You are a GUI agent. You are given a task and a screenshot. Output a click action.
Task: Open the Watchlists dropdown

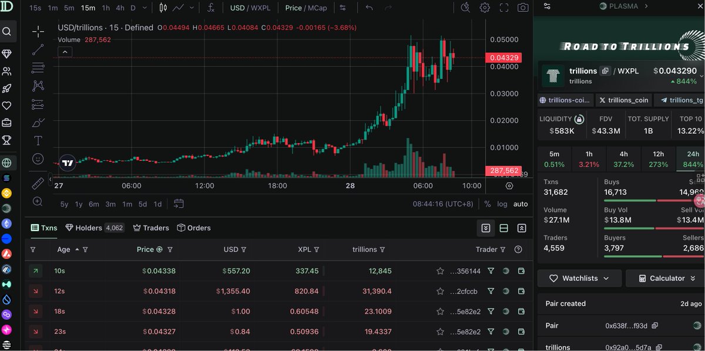[579, 278]
